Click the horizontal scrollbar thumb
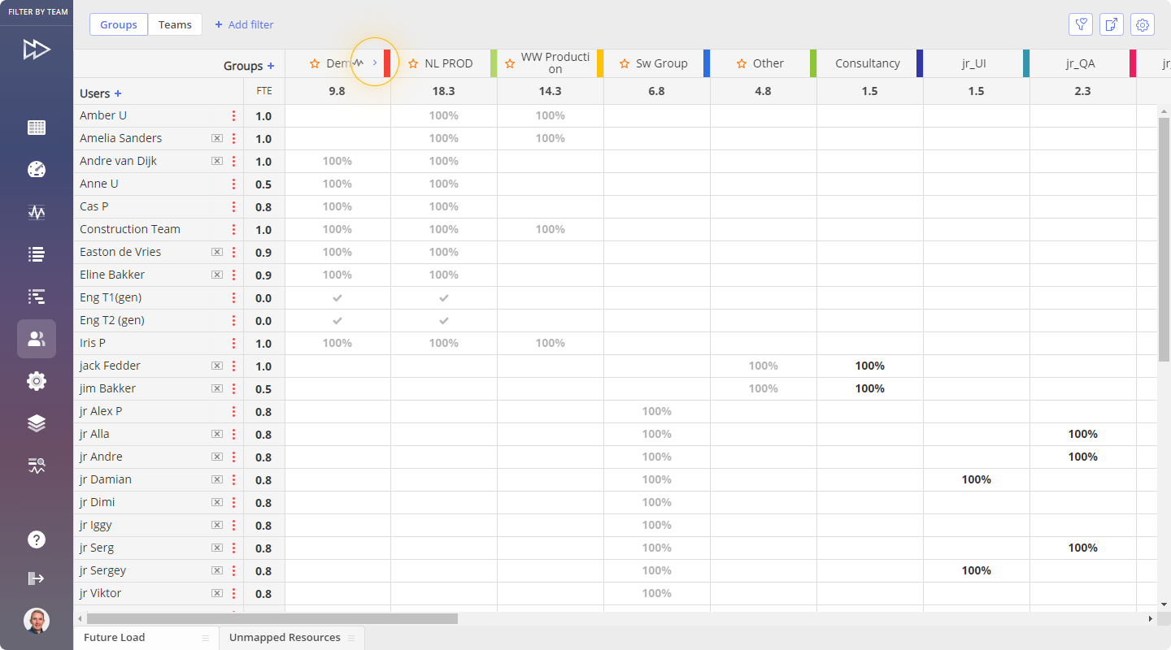This screenshot has width=1171, height=650. [271, 619]
